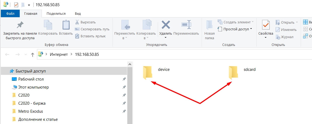Click the Copy icon in the ribbon
This screenshot has height=124, width=312.
coord(48,25)
